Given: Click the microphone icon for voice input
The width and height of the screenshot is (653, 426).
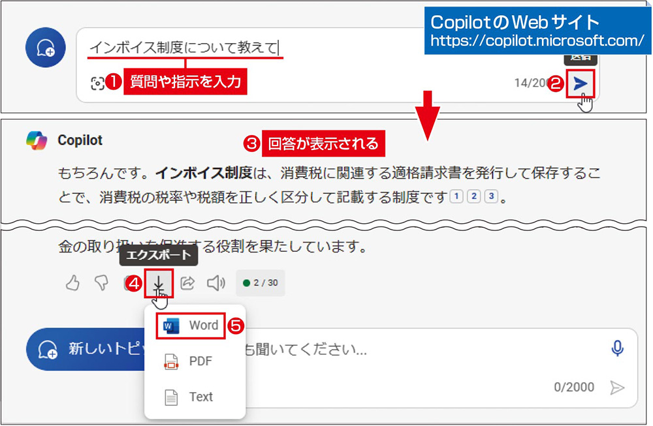Looking at the screenshot, I should tap(617, 348).
